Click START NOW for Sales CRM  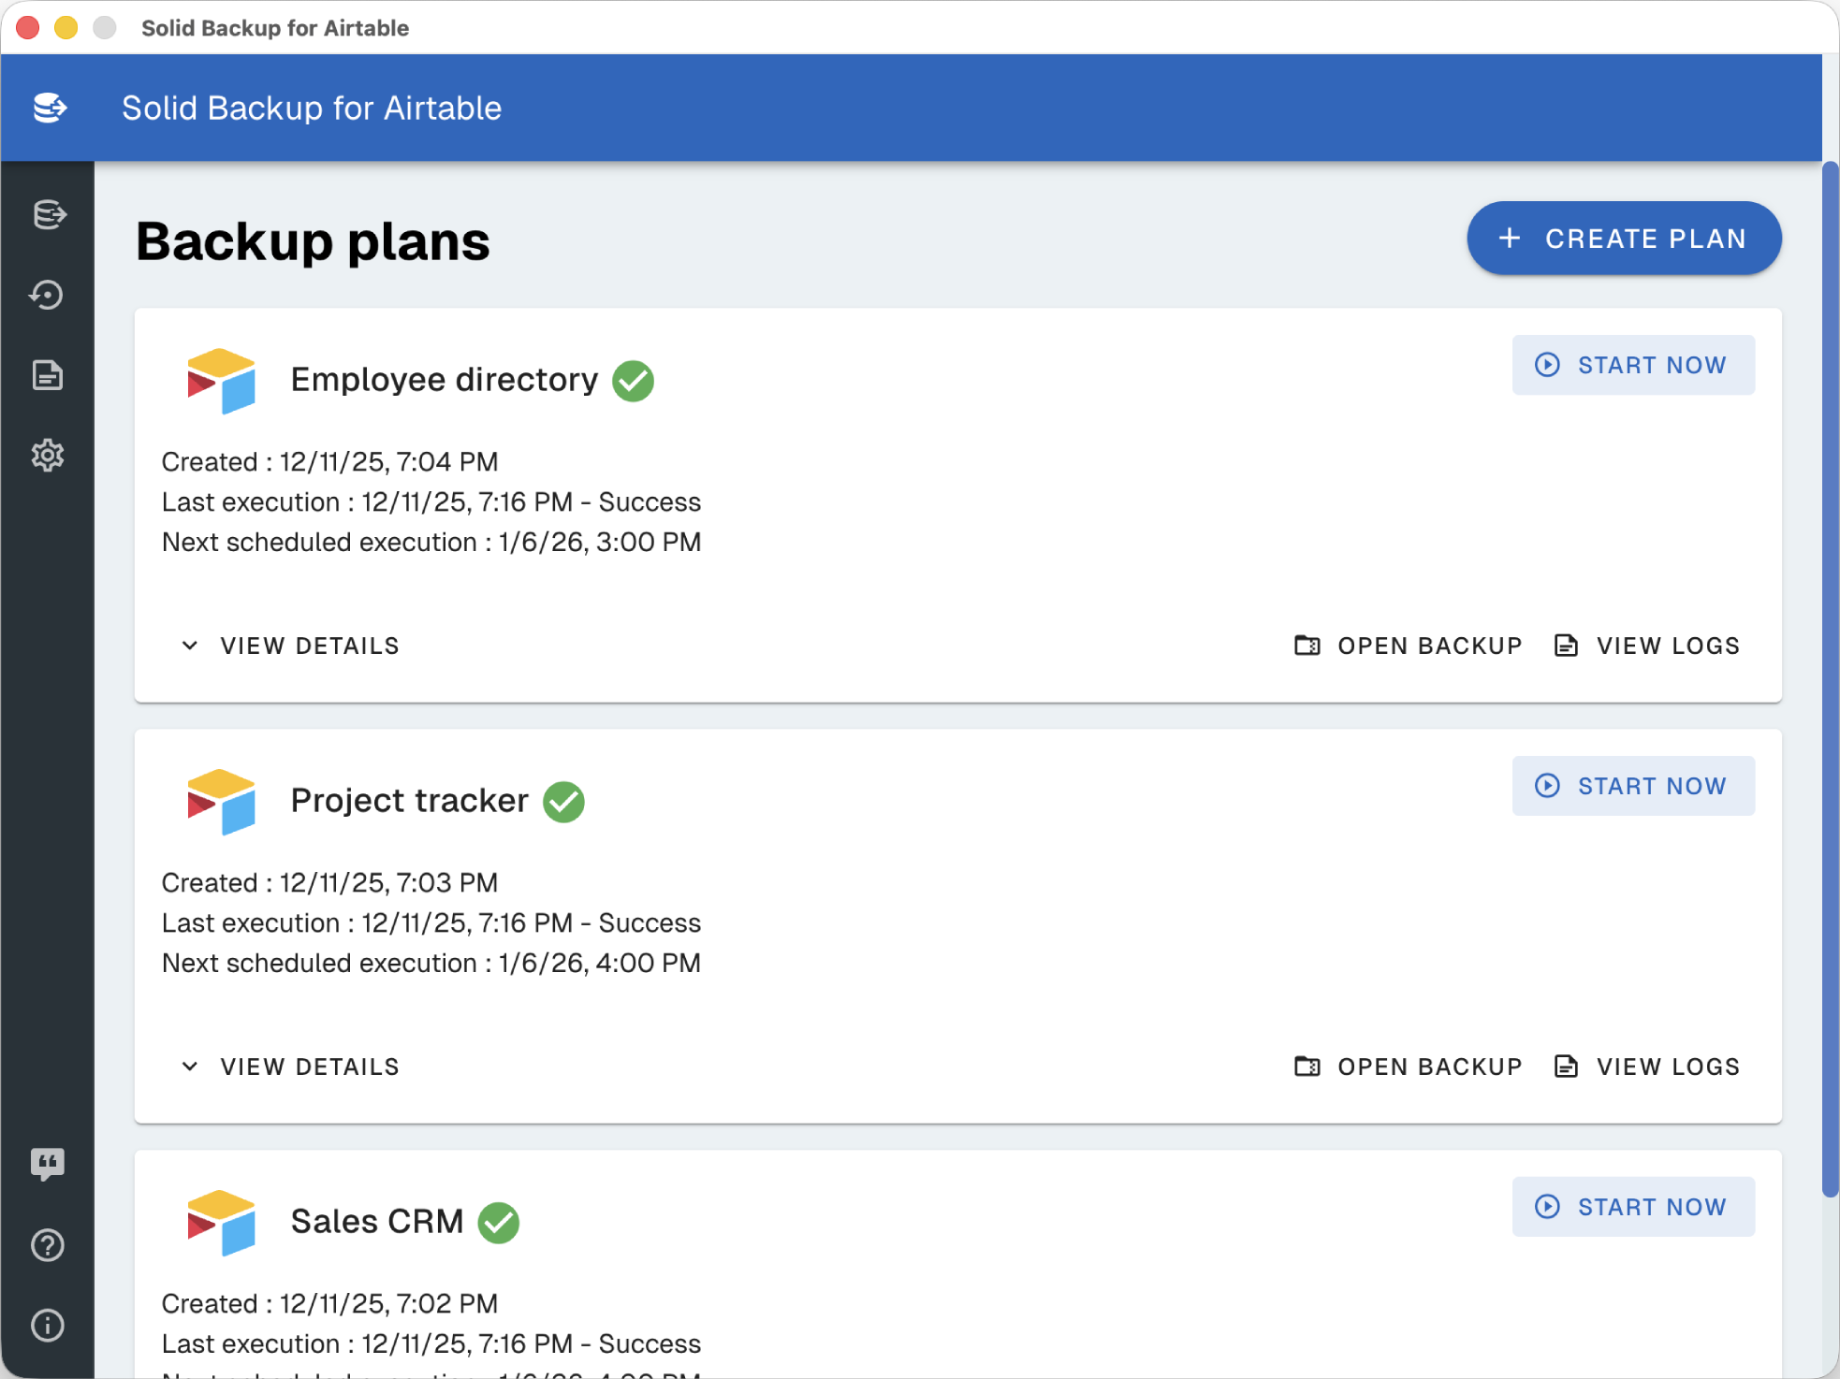1633,1206
